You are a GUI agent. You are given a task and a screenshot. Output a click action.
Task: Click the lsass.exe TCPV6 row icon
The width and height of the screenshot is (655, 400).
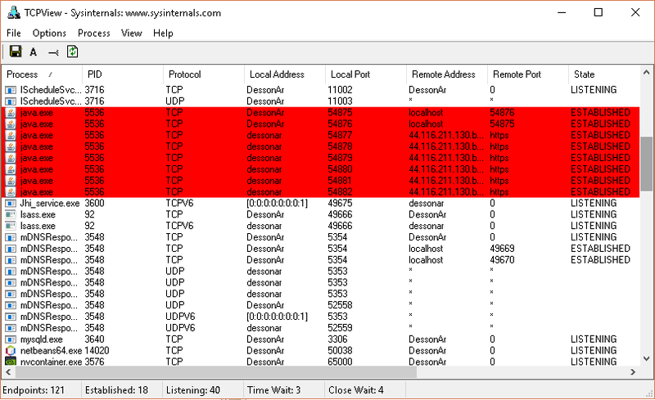(x=11, y=226)
